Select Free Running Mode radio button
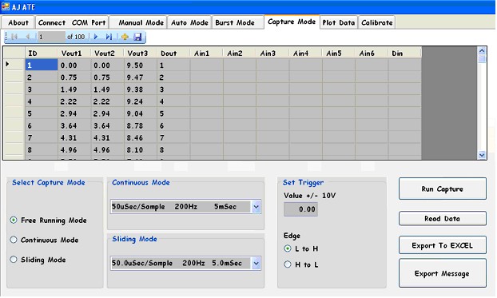The width and height of the screenshot is (497, 298). [14, 220]
